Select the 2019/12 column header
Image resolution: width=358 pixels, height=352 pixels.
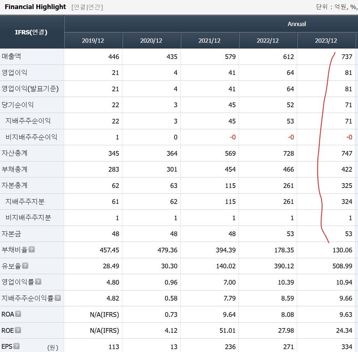(93, 41)
